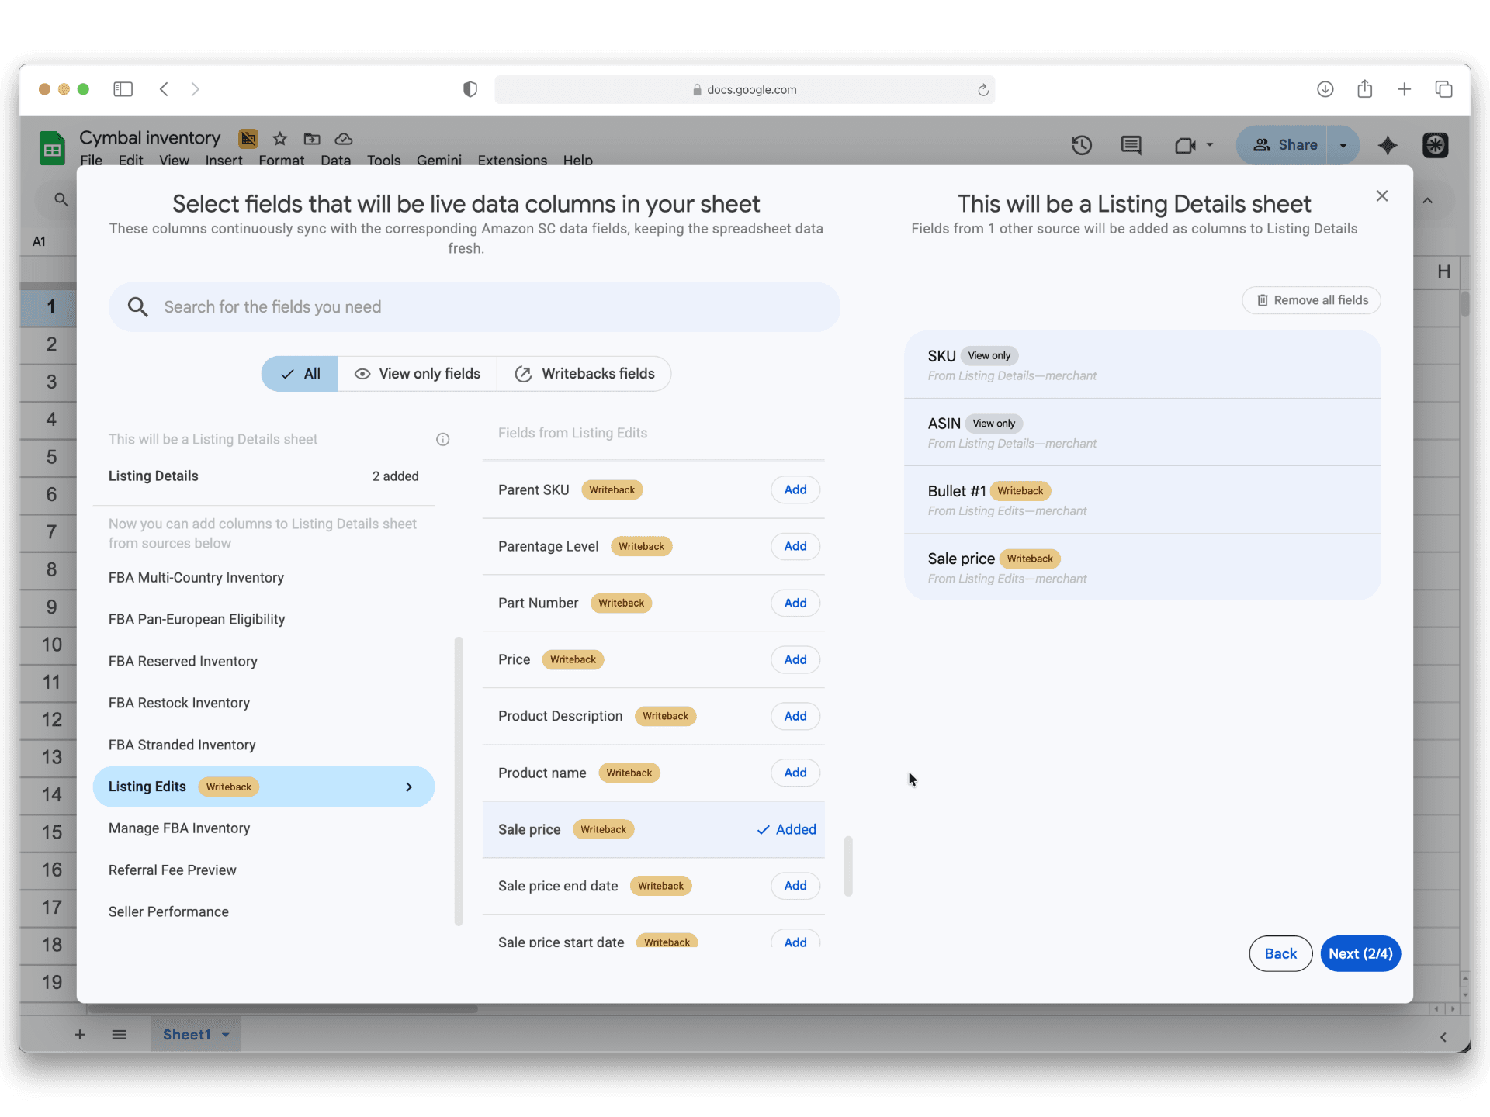Select the All fields filter
Image resolution: width=1490 pixels, height=1117 pixels.
tap(300, 374)
